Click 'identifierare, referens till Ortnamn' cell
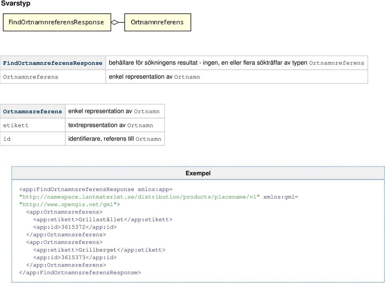385x283 pixels. tap(115, 139)
